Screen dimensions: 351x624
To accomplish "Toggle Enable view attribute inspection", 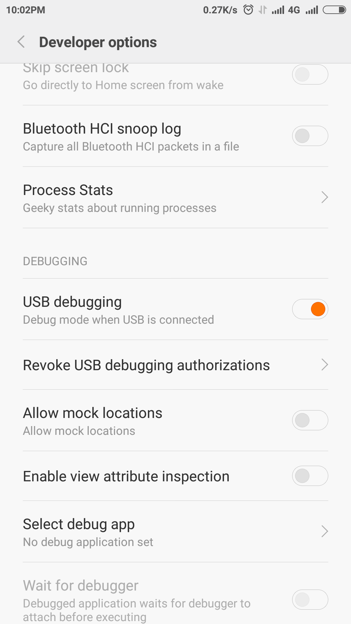I will (310, 476).
